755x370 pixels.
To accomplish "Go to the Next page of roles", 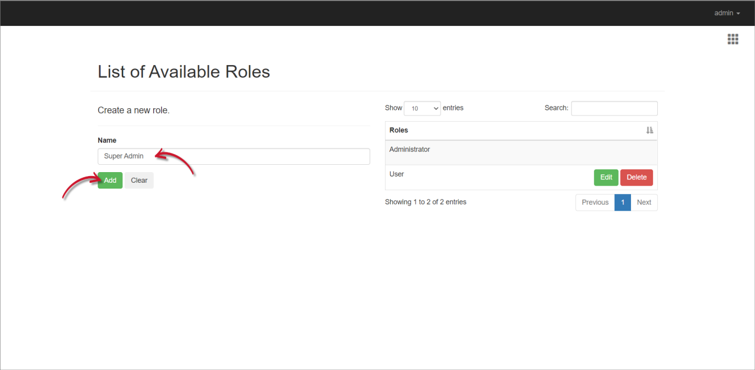I will click(644, 202).
